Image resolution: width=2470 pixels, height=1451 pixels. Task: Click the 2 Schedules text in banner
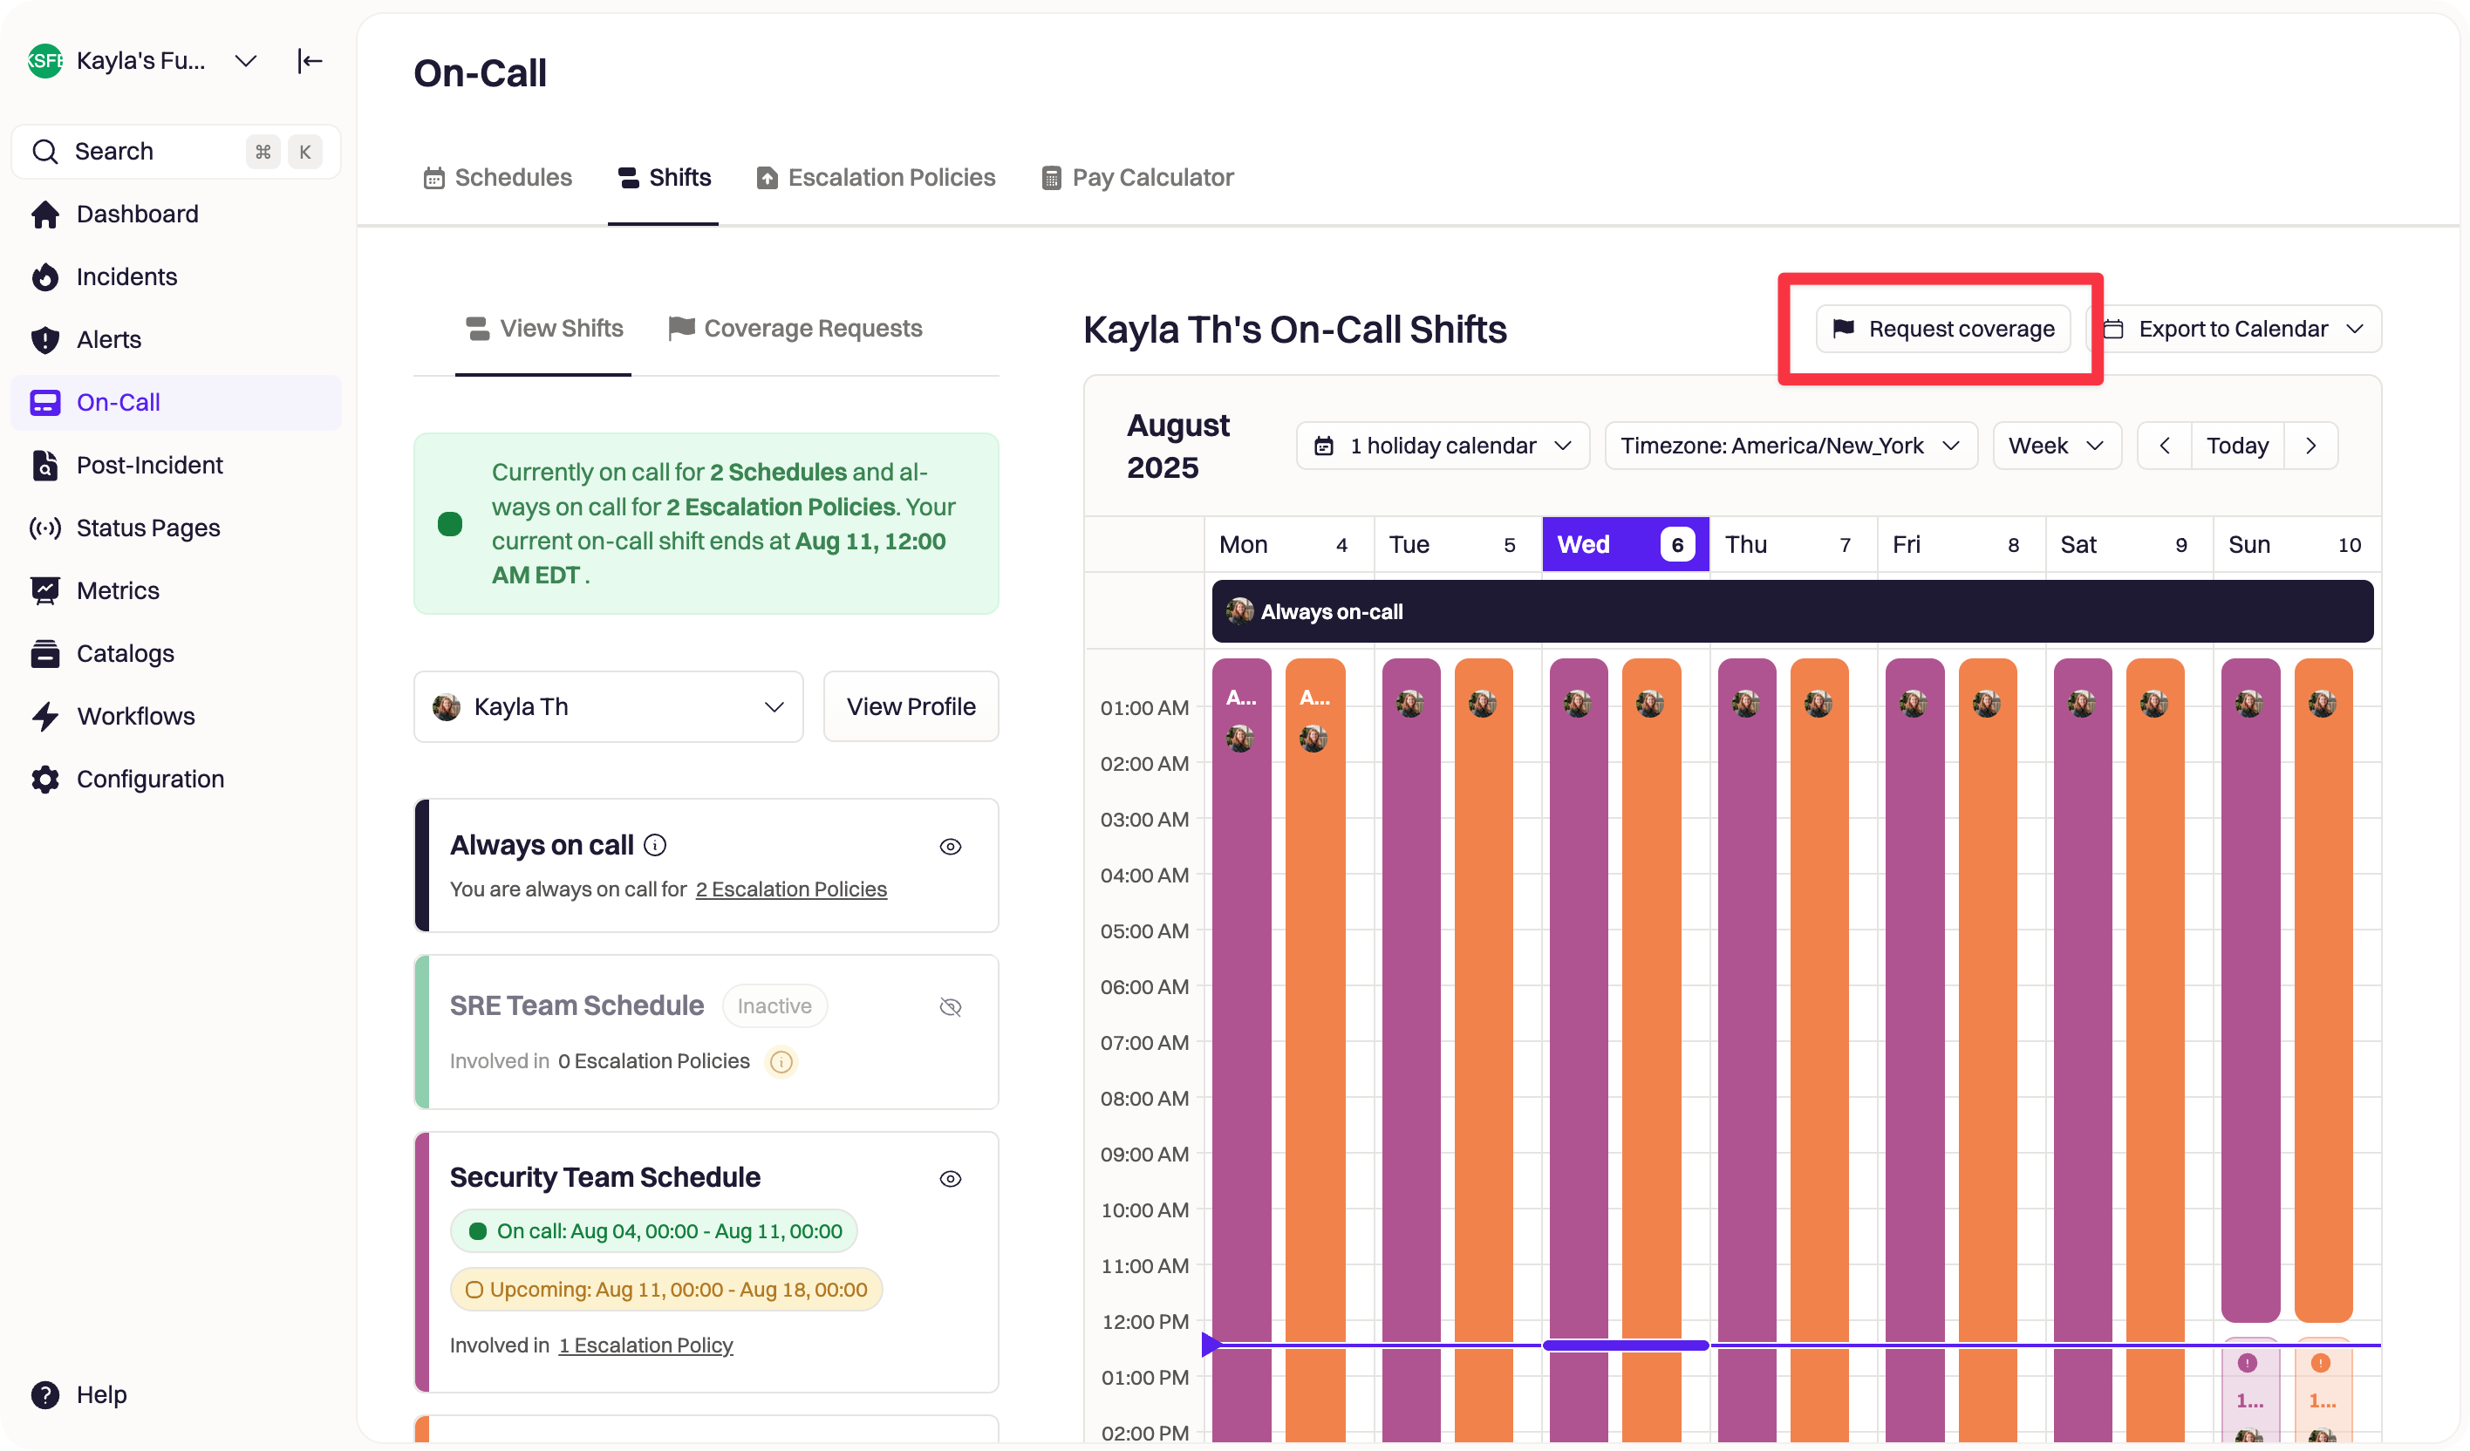point(778,471)
